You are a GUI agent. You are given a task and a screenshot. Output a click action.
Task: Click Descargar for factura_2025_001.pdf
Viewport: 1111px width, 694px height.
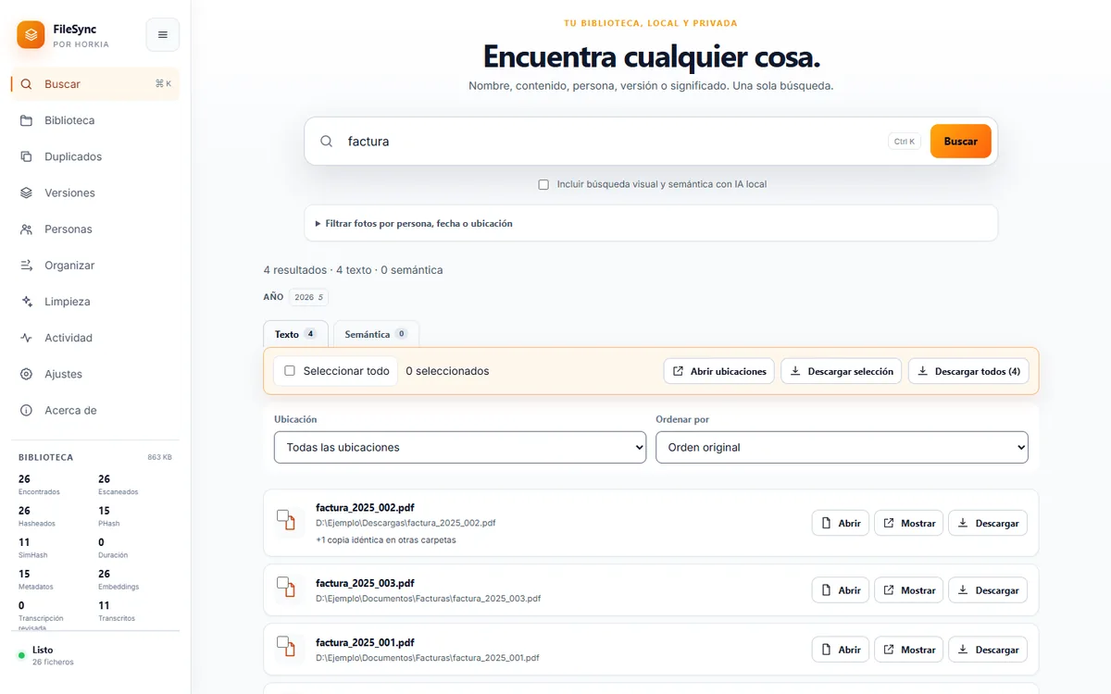tap(988, 650)
